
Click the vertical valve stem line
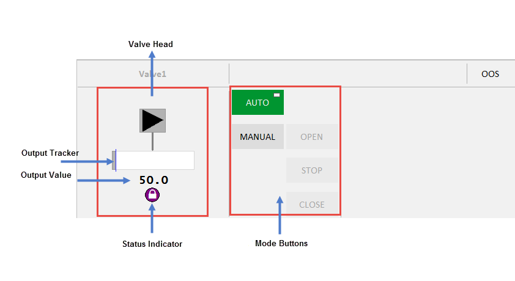click(x=152, y=141)
